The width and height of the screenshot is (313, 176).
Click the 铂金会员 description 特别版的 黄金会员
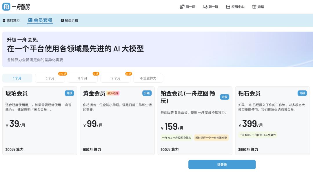click(194, 113)
